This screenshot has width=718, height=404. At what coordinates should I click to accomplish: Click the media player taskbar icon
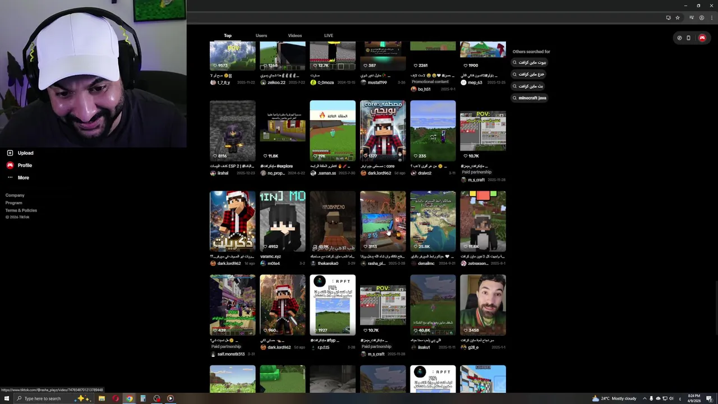(x=171, y=398)
